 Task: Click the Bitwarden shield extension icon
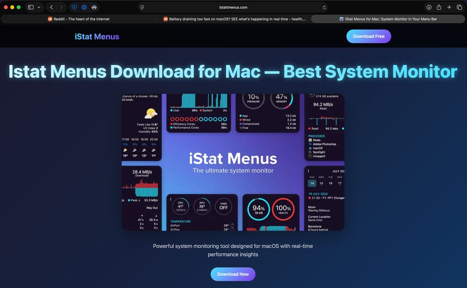click(x=74, y=7)
